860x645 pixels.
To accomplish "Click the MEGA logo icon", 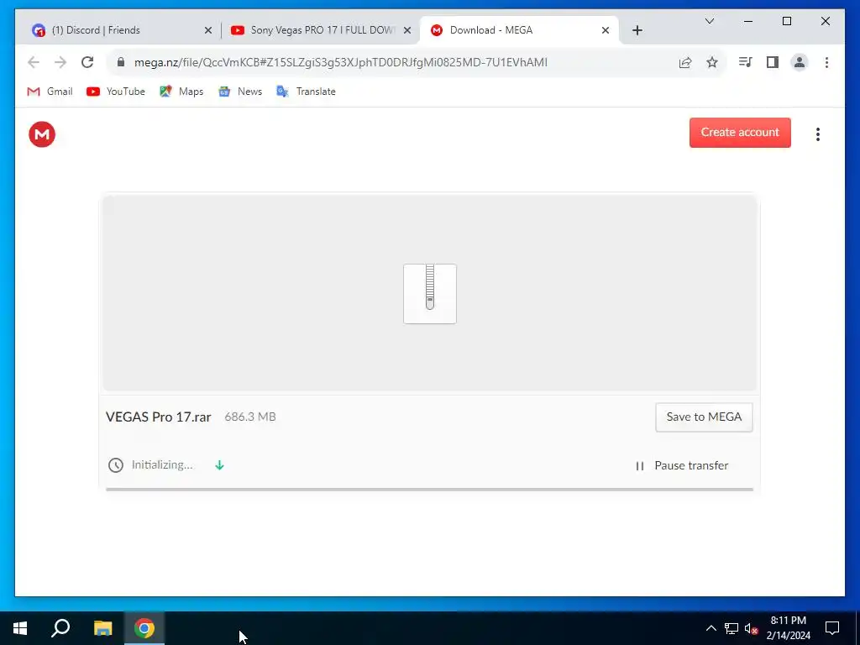I will (42, 134).
